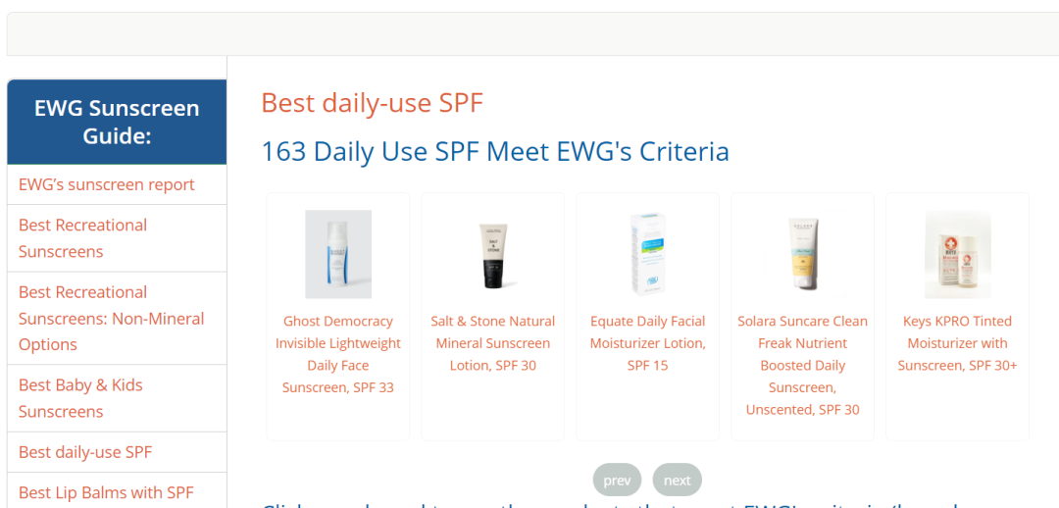This screenshot has width=1059, height=508.
Task: Open Solara Suncare product image
Action: click(x=802, y=254)
